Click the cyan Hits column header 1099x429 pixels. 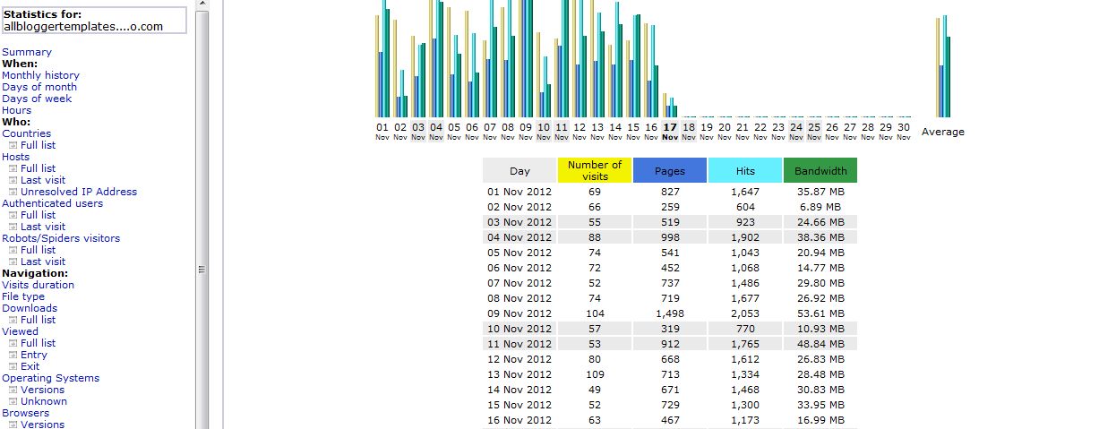click(x=745, y=170)
